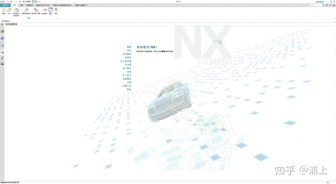The width and height of the screenshot is (336, 184).
Task: Expand the top border bar options arrow at right
Action: coord(335,21)
